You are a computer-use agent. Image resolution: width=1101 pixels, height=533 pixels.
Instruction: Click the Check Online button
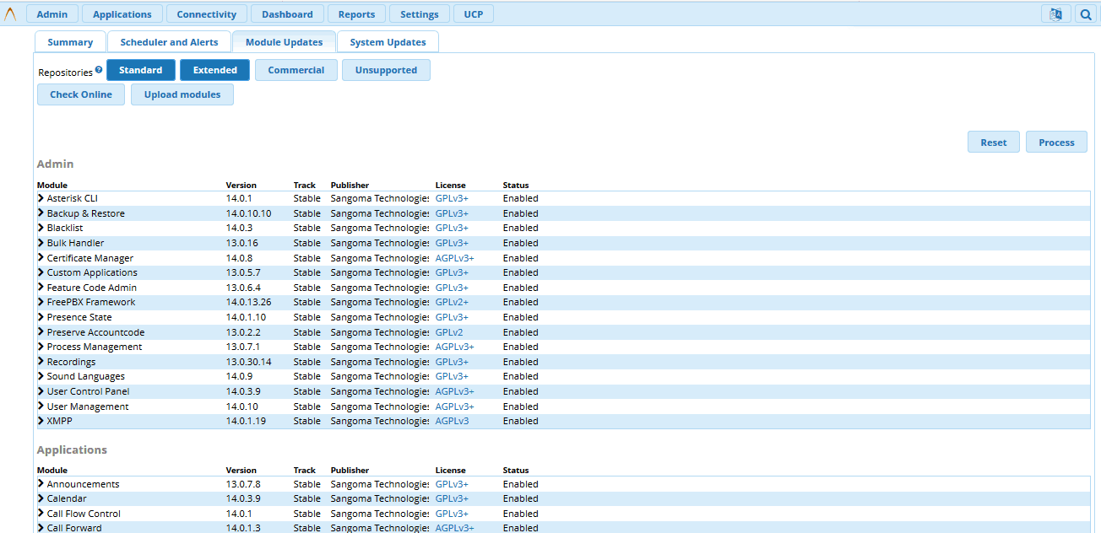tap(81, 94)
